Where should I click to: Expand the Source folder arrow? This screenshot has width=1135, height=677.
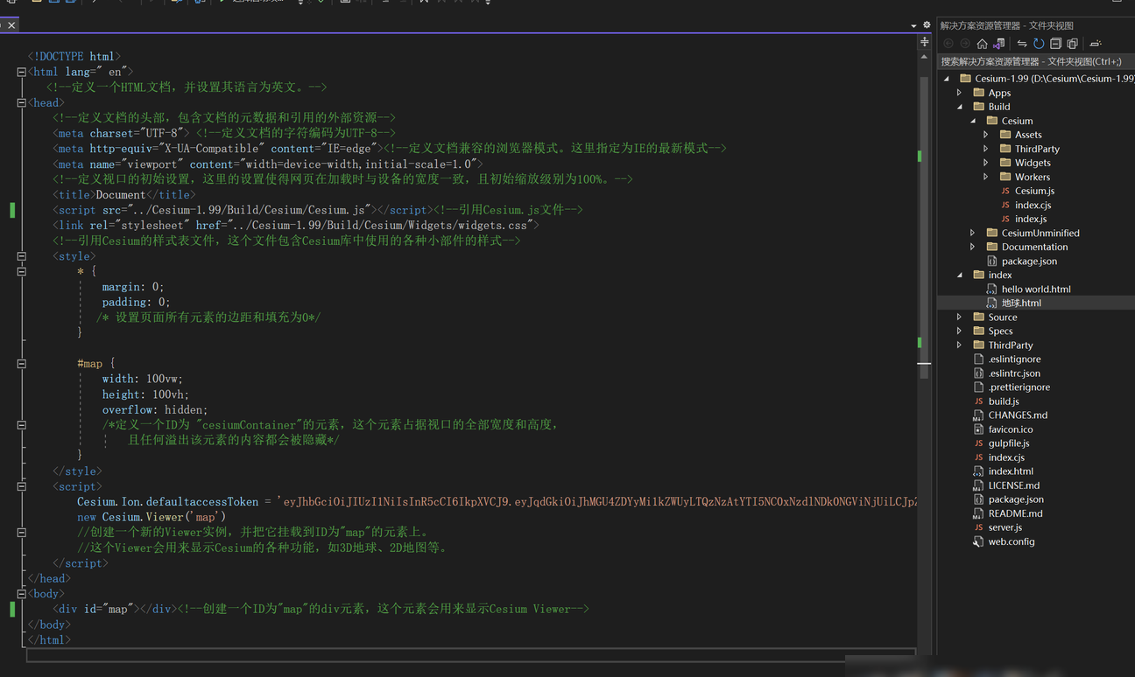point(960,317)
